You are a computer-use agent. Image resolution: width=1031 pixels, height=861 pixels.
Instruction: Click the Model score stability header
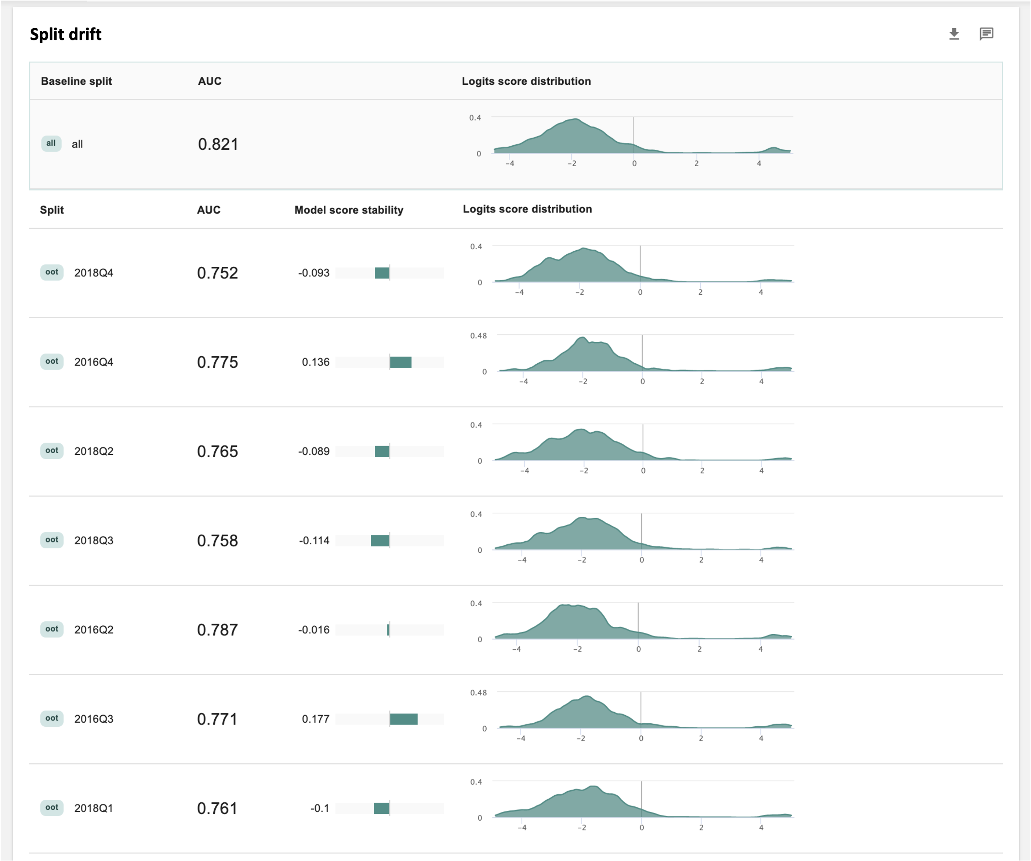coord(349,210)
